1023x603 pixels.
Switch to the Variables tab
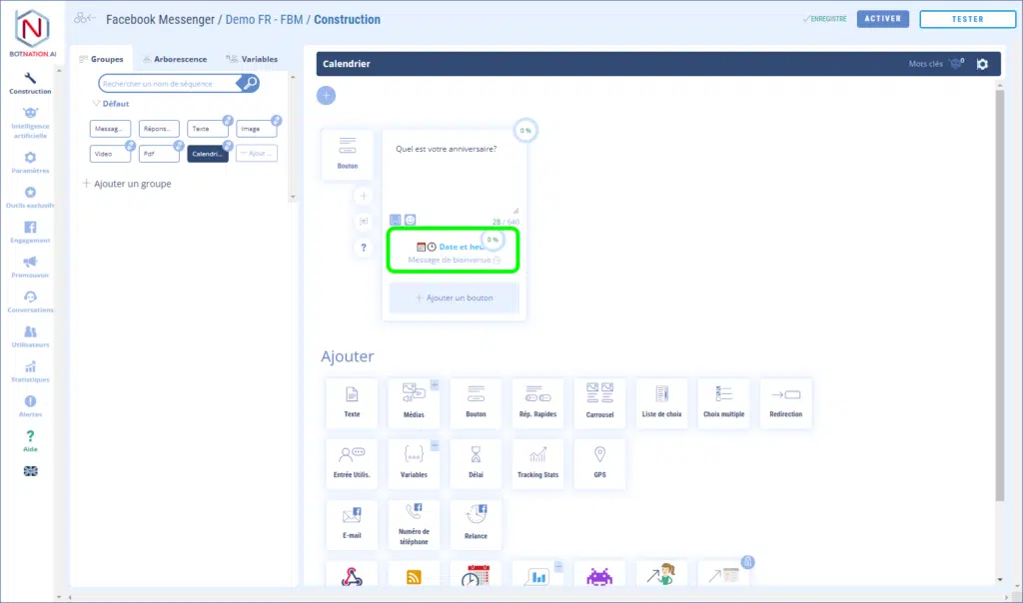point(252,59)
